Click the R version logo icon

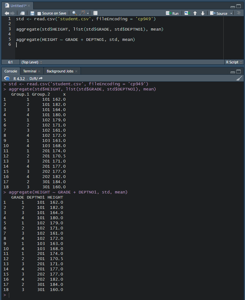[x=7, y=79]
